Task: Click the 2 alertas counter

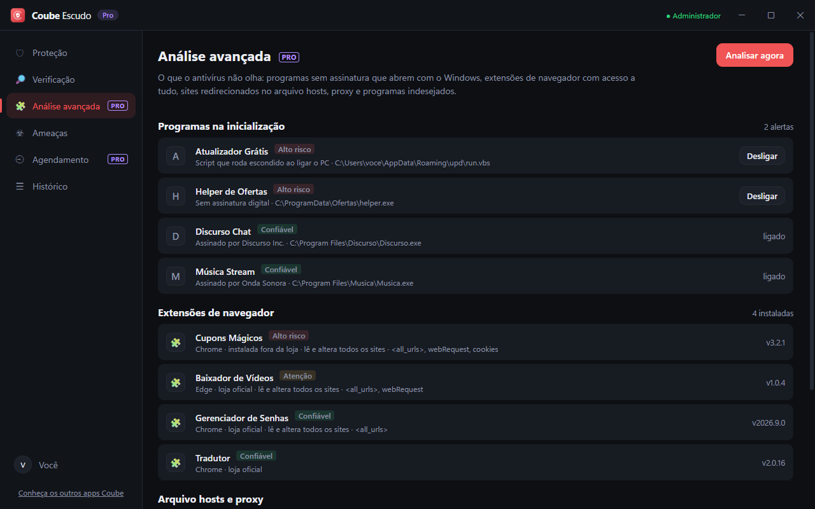Action: [x=779, y=127]
